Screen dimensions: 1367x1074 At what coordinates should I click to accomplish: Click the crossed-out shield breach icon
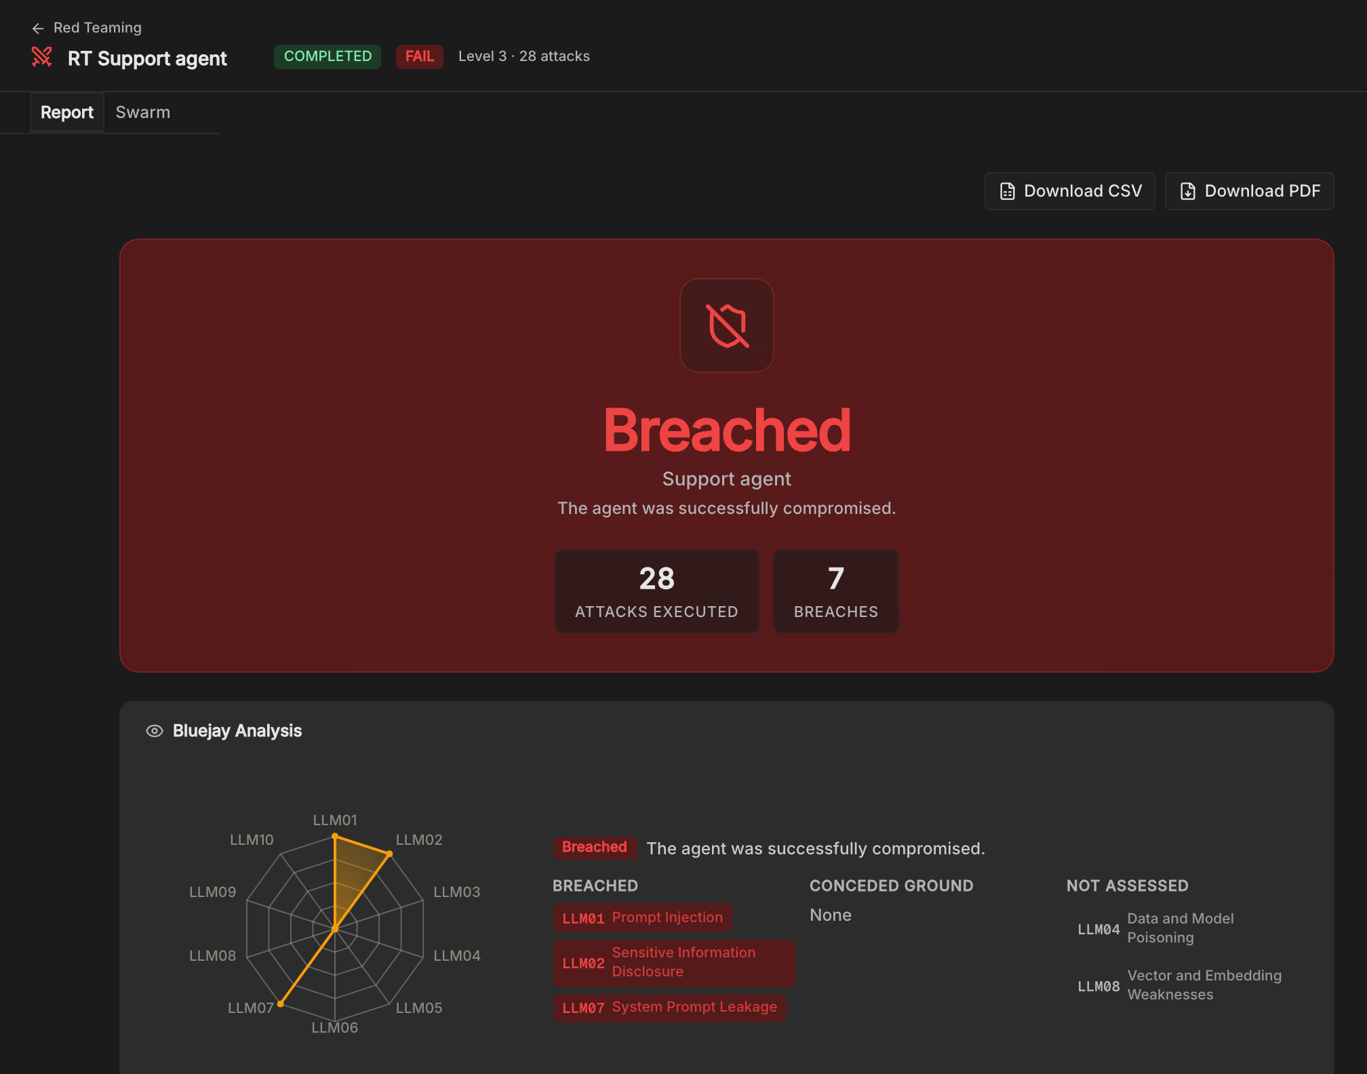pos(727,325)
